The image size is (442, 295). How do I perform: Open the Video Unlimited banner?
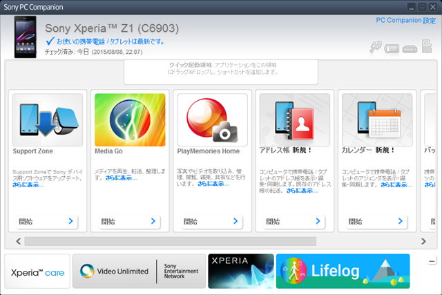pos(139,272)
